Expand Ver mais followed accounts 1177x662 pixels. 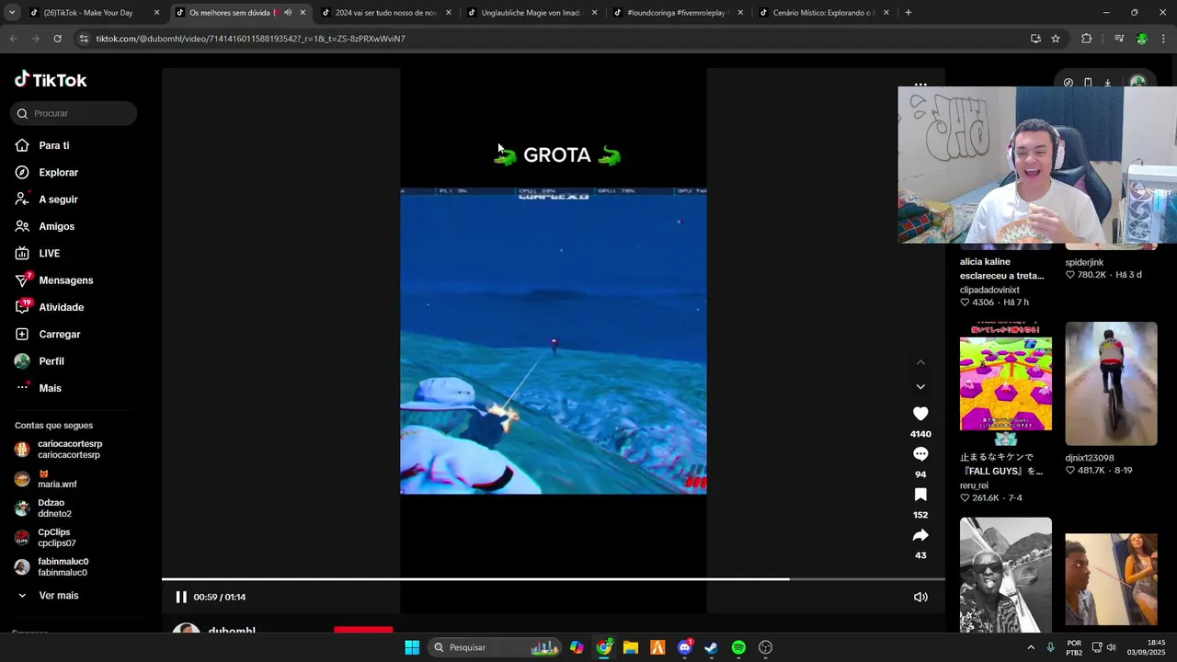coord(48,596)
